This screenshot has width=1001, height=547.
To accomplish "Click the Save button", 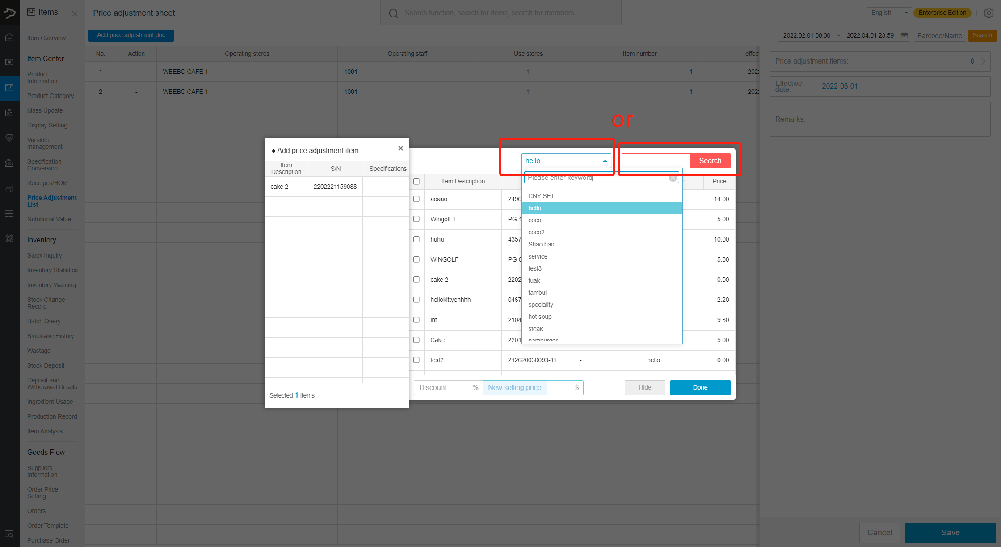I will 951,533.
